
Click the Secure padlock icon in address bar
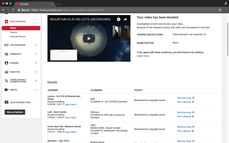pyautogui.click(x=19, y=10)
